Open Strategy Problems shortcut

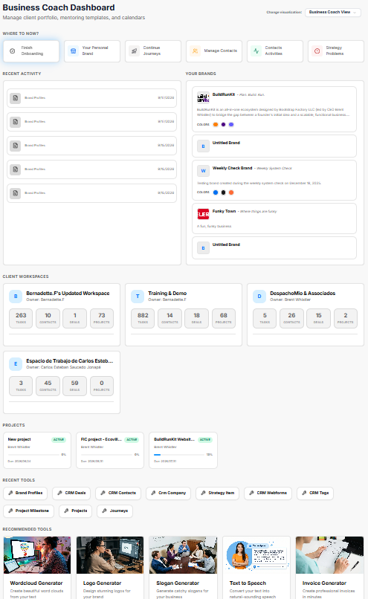[336, 51]
